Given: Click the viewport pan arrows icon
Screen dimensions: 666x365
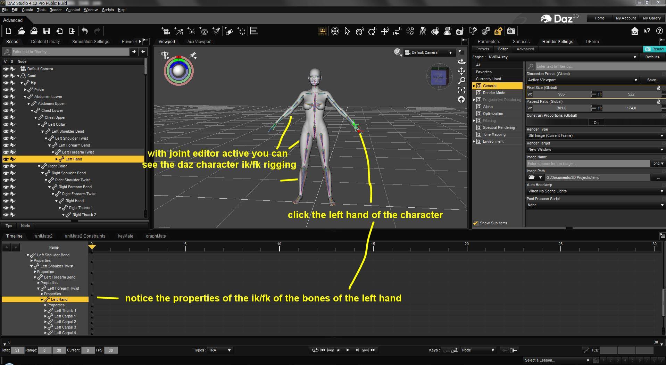Looking at the screenshot, I should tap(461, 71).
